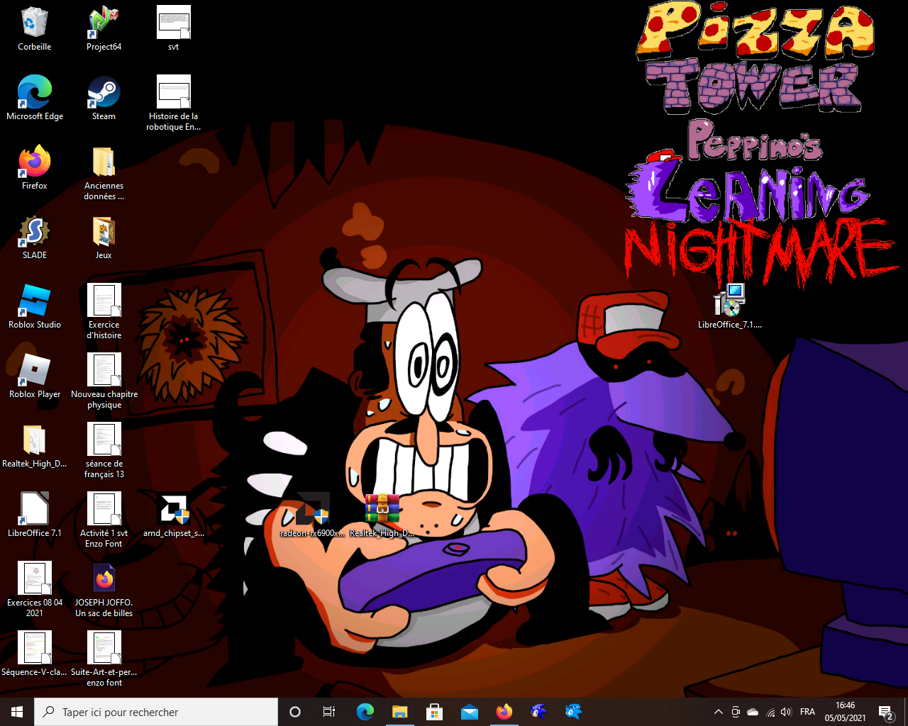Select the radeon-rx6900x installer icon

[x=313, y=515]
